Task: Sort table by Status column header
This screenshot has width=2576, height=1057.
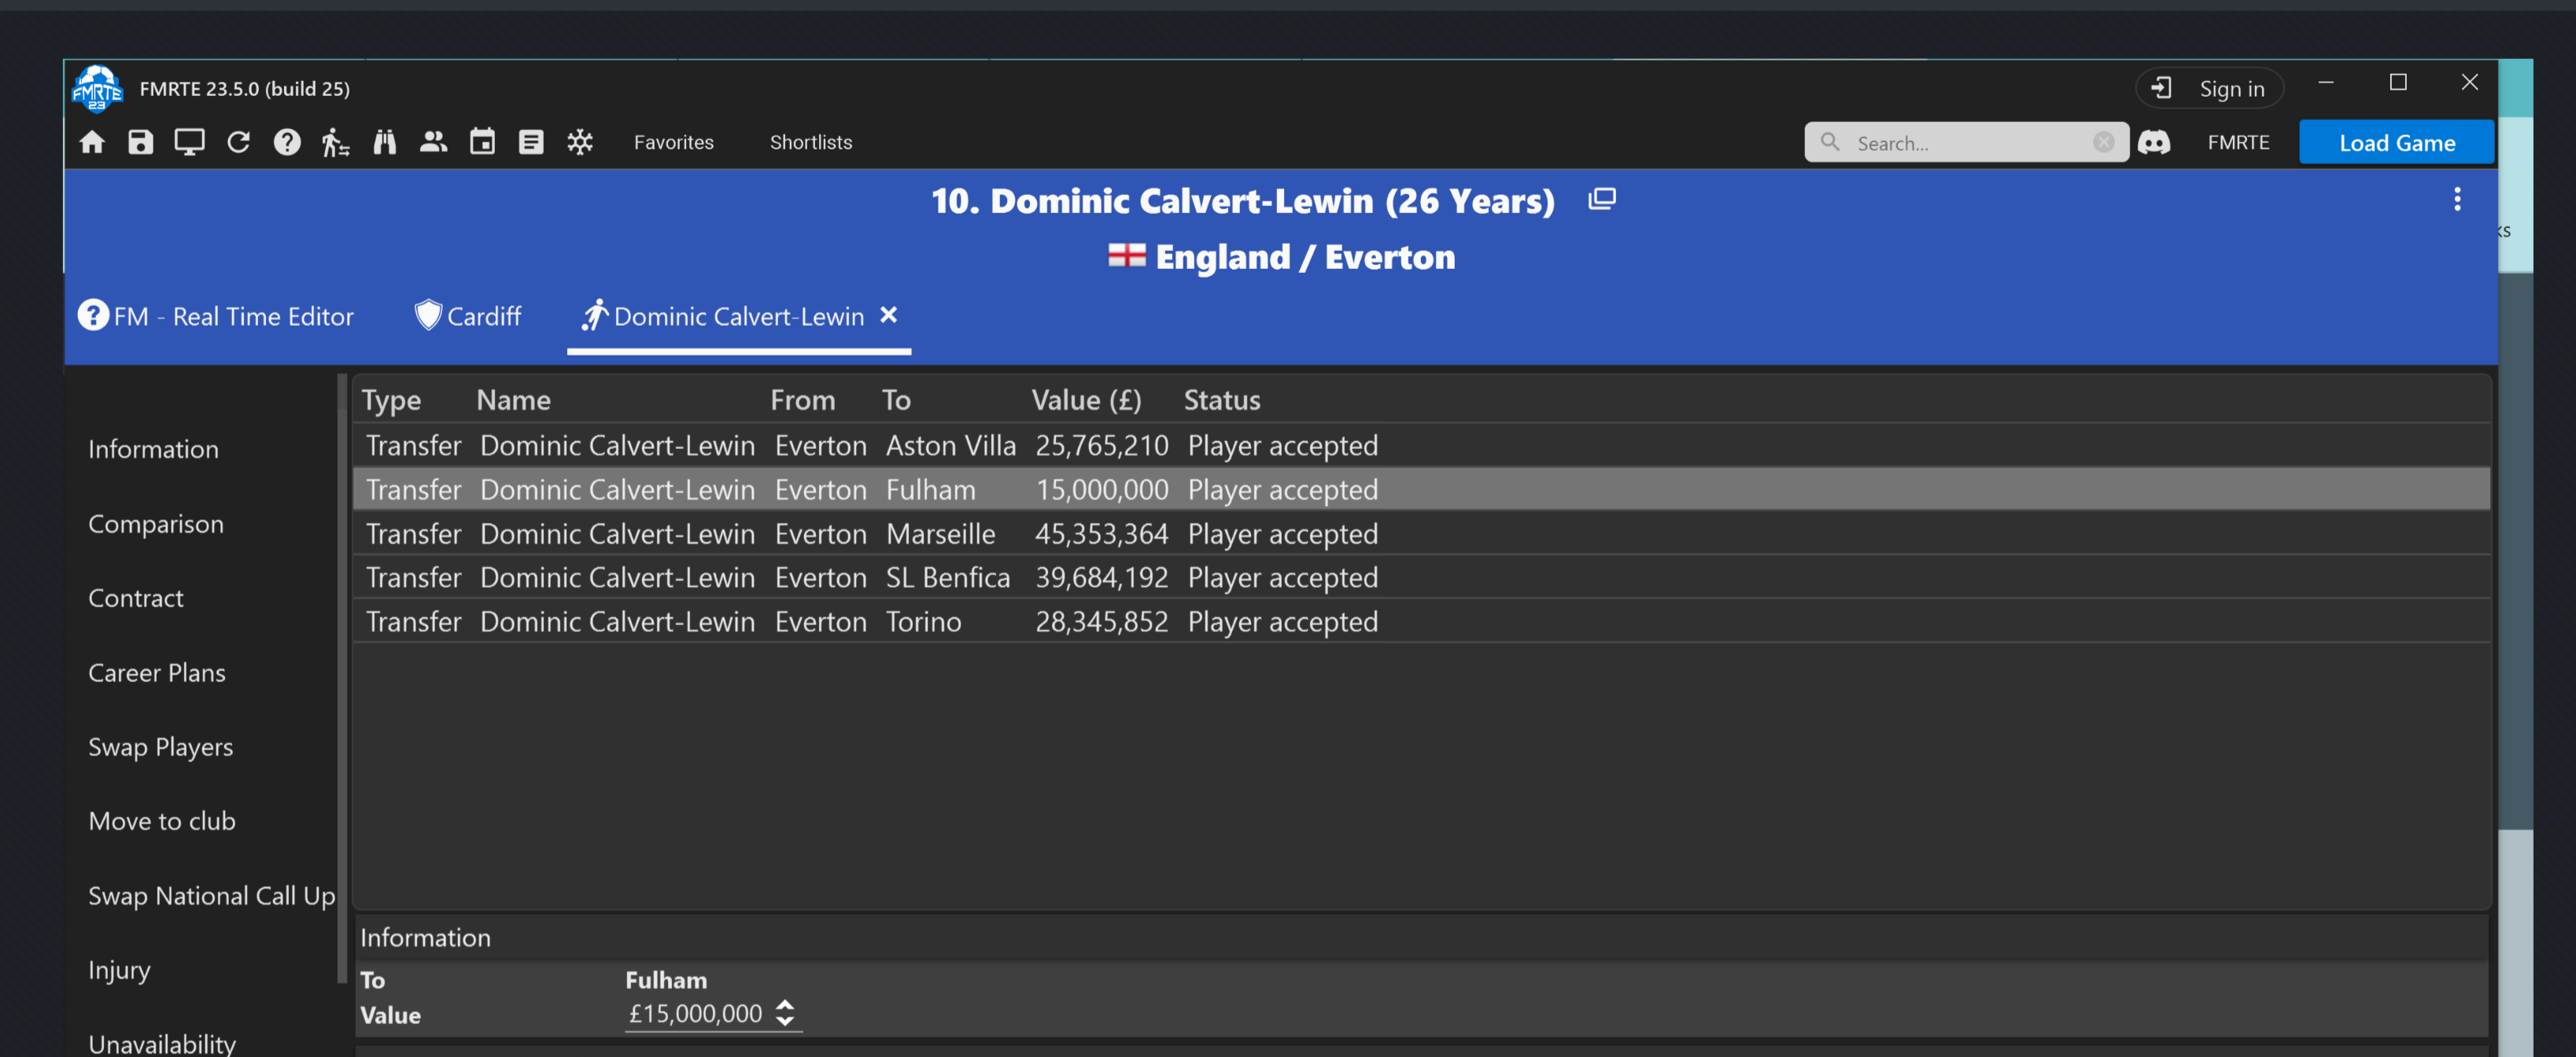Action: click(1222, 400)
